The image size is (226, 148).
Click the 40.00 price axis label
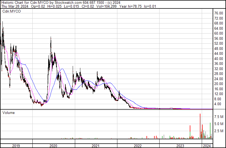point(219,59)
